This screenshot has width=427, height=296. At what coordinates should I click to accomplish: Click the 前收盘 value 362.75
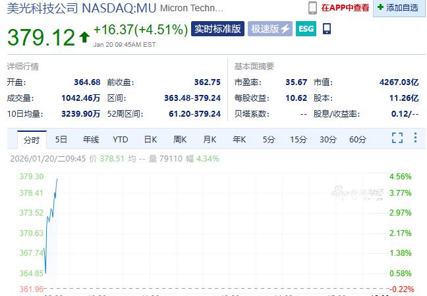207,82
